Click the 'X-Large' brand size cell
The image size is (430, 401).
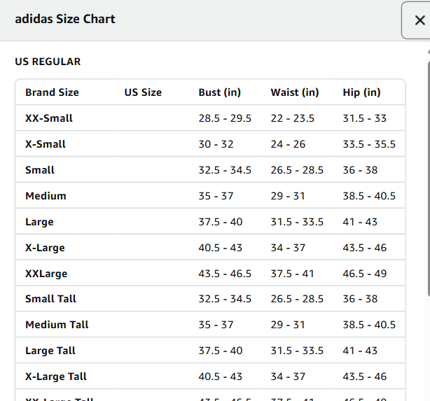tap(45, 248)
